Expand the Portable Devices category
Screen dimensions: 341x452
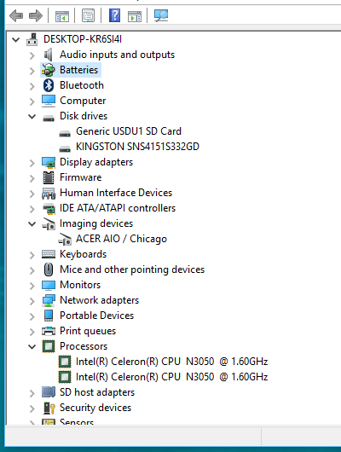(32, 316)
